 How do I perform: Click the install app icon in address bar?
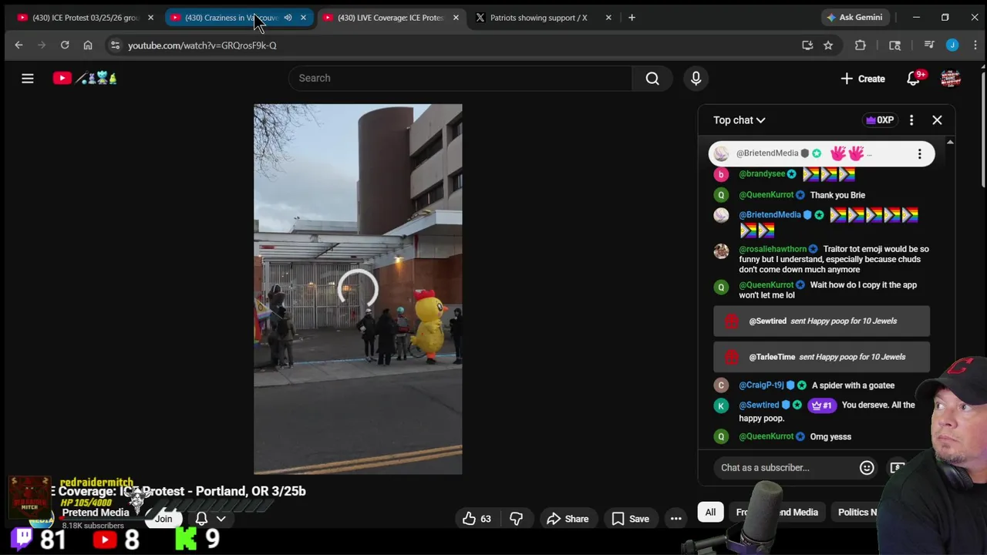click(807, 45)
